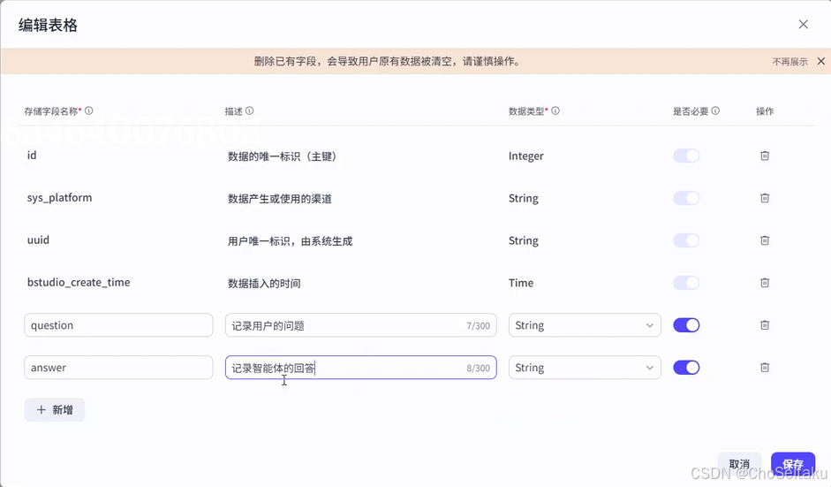
Task: Dismiss the orange warning banner
Action: (x=821, y=61)
